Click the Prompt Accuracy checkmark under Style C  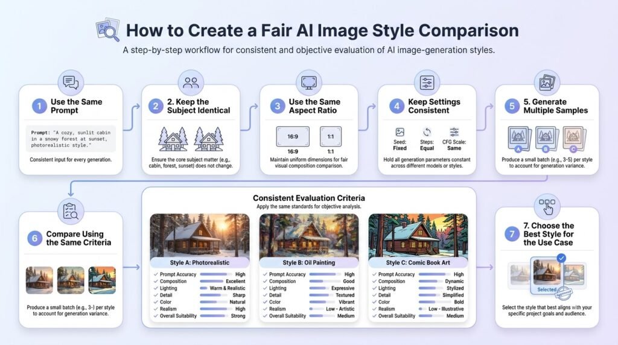click(374, 274)
